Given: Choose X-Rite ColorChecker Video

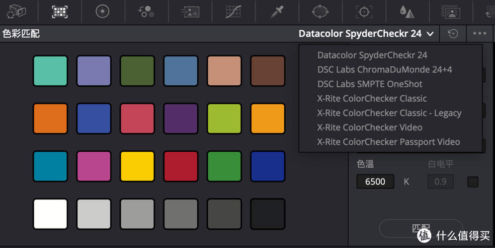Looking at the screenshot, I should coord(370,127).
